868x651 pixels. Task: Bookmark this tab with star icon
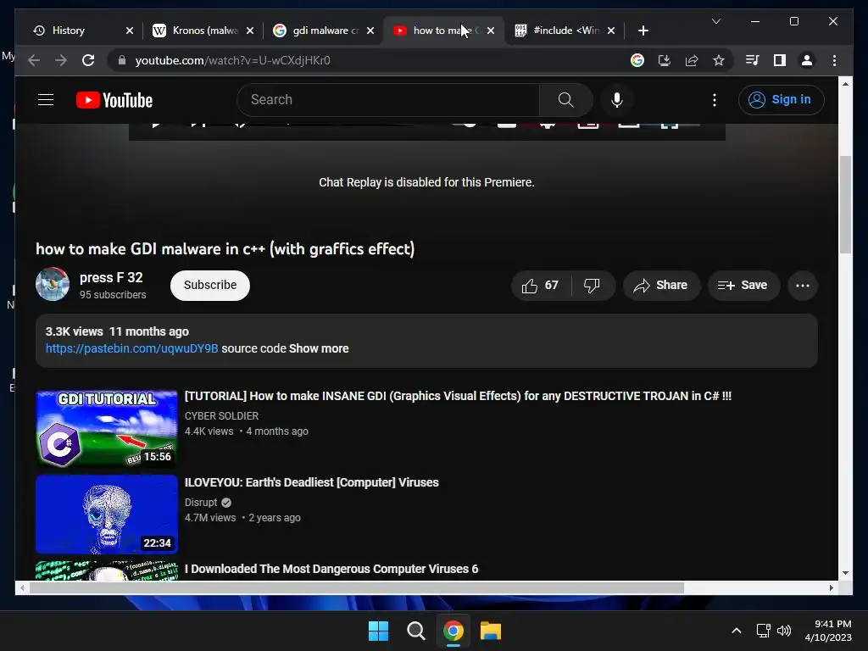click(719, 60)
